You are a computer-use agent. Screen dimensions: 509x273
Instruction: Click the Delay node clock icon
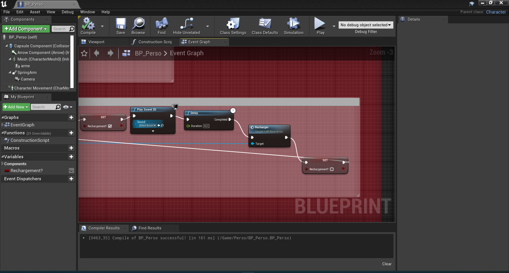[233, 110]
